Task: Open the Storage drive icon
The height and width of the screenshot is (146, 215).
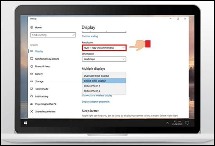Action: coord(32,81)
